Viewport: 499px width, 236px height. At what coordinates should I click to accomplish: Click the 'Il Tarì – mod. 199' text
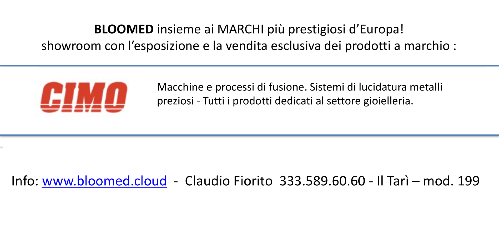point(428,181)
